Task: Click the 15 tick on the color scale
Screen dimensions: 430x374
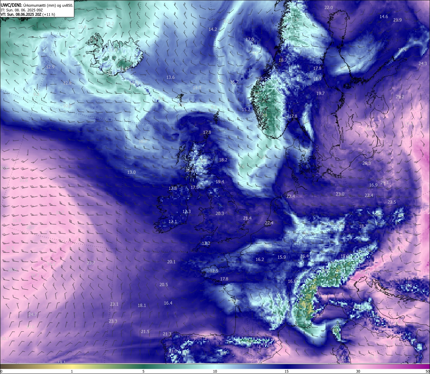Action: (287, 371)
